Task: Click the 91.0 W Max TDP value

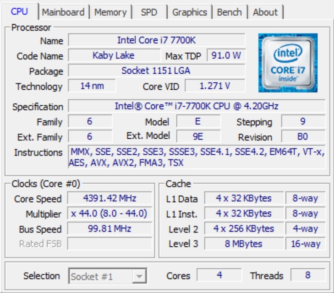Action: pyautogui.click(x=226, y=55)
